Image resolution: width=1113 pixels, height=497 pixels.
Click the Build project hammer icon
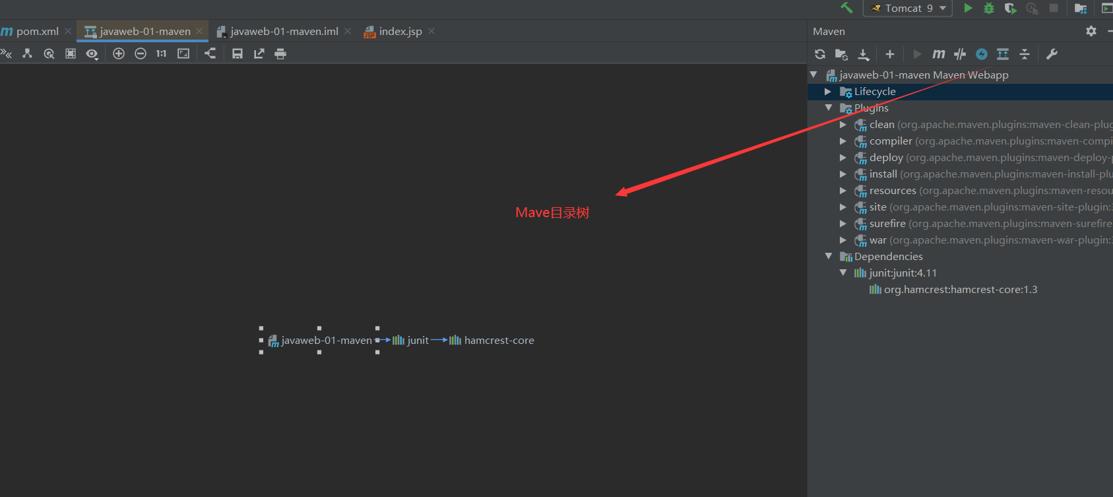click(846, 8)
